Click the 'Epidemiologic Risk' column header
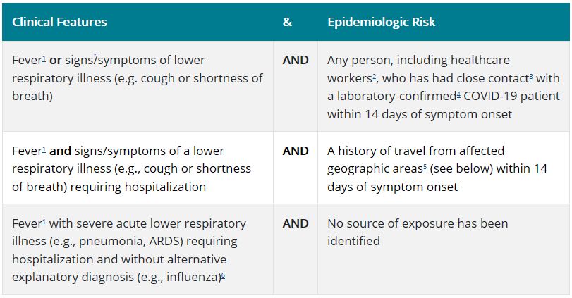Viewport: 572px width, 298px height. point(381,22)
